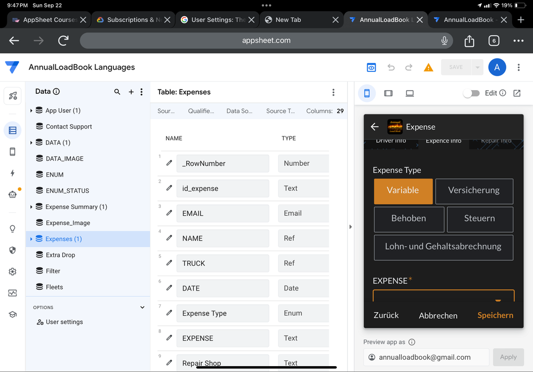Open the Number type dropdown for _RowNumber
This screenshot has height=372, width=533.
click(303, 163)
